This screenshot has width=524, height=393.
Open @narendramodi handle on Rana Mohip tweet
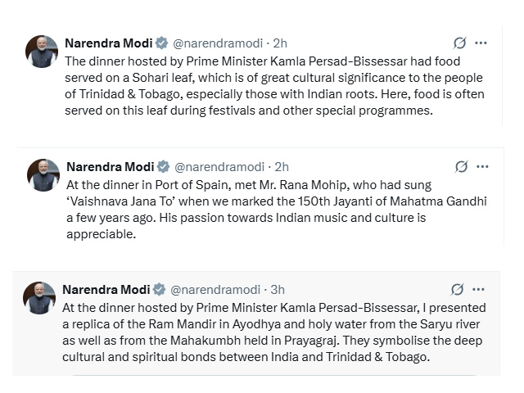(x=219, y=168)
